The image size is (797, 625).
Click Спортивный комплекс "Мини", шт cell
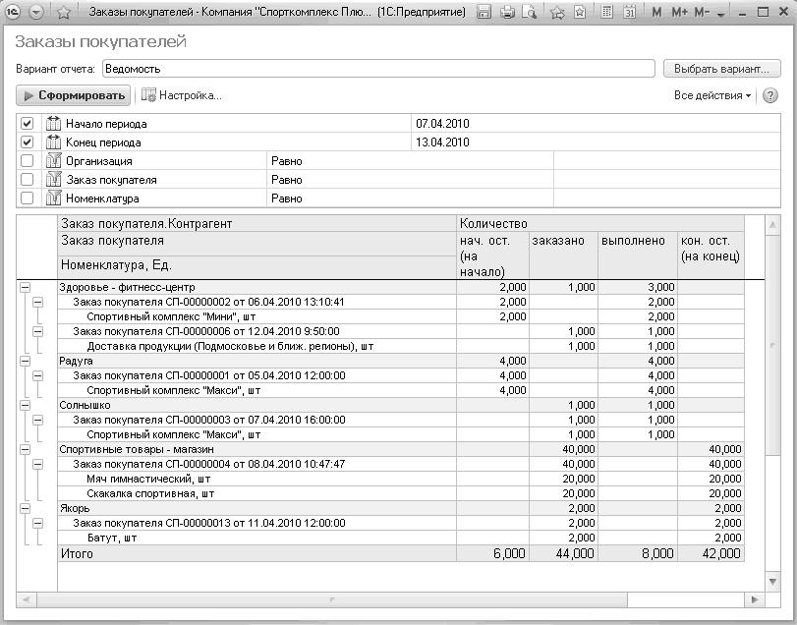coord(256,316)
